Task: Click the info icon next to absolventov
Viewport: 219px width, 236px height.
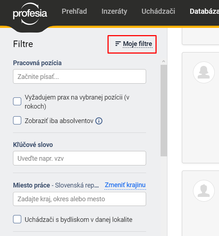Action: pos(99,121)
